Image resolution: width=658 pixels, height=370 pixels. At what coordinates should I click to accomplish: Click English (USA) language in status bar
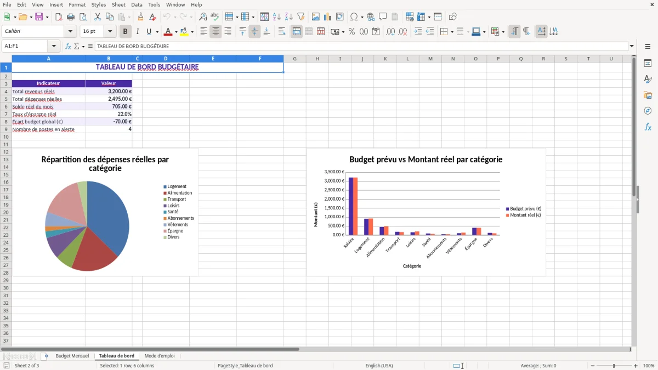coord(379,366)
